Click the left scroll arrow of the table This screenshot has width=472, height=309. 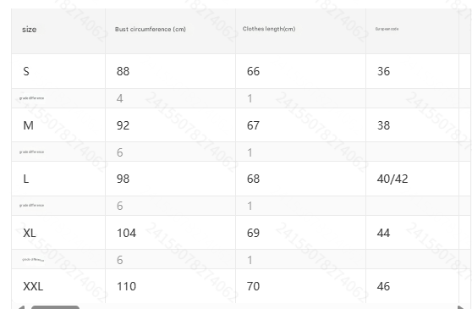[21, 307]
